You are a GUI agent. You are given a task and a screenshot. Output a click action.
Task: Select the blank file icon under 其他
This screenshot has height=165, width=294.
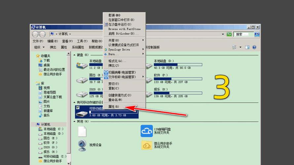pos(82,131)
